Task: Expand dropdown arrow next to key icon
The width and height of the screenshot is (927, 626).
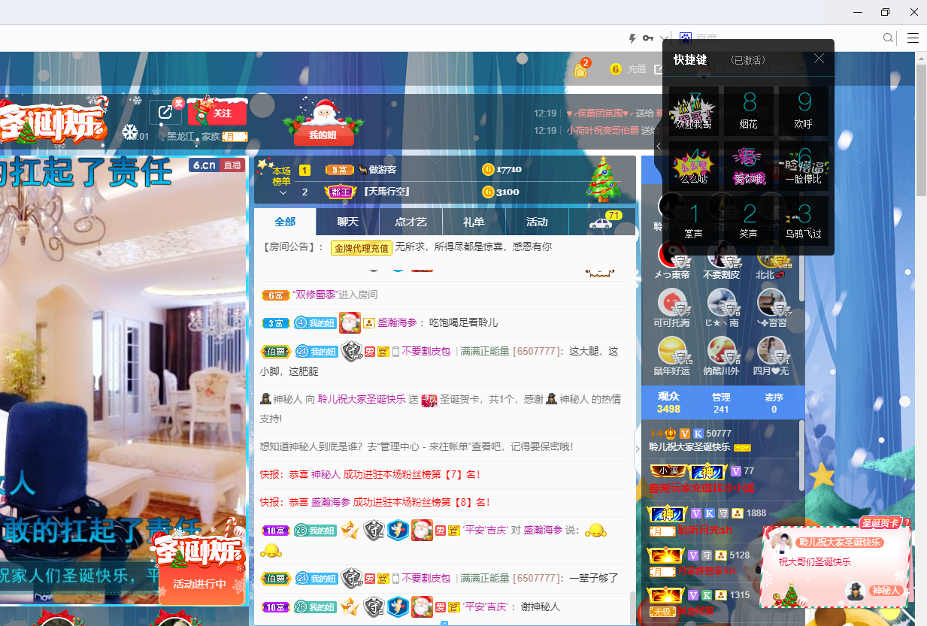Action: [662, 38]
